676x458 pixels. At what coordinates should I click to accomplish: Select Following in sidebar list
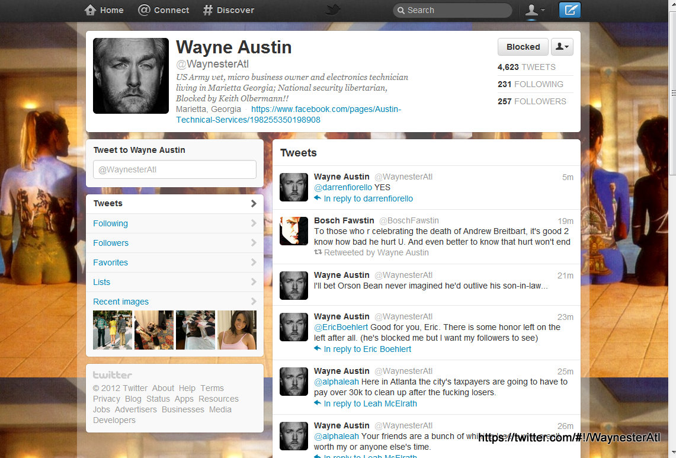pos(175,223)
